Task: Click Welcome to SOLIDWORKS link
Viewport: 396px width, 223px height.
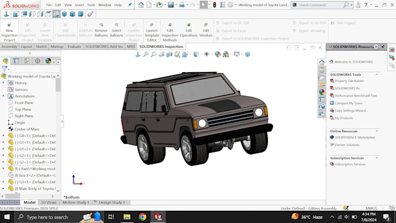Action: coord(353,62)
